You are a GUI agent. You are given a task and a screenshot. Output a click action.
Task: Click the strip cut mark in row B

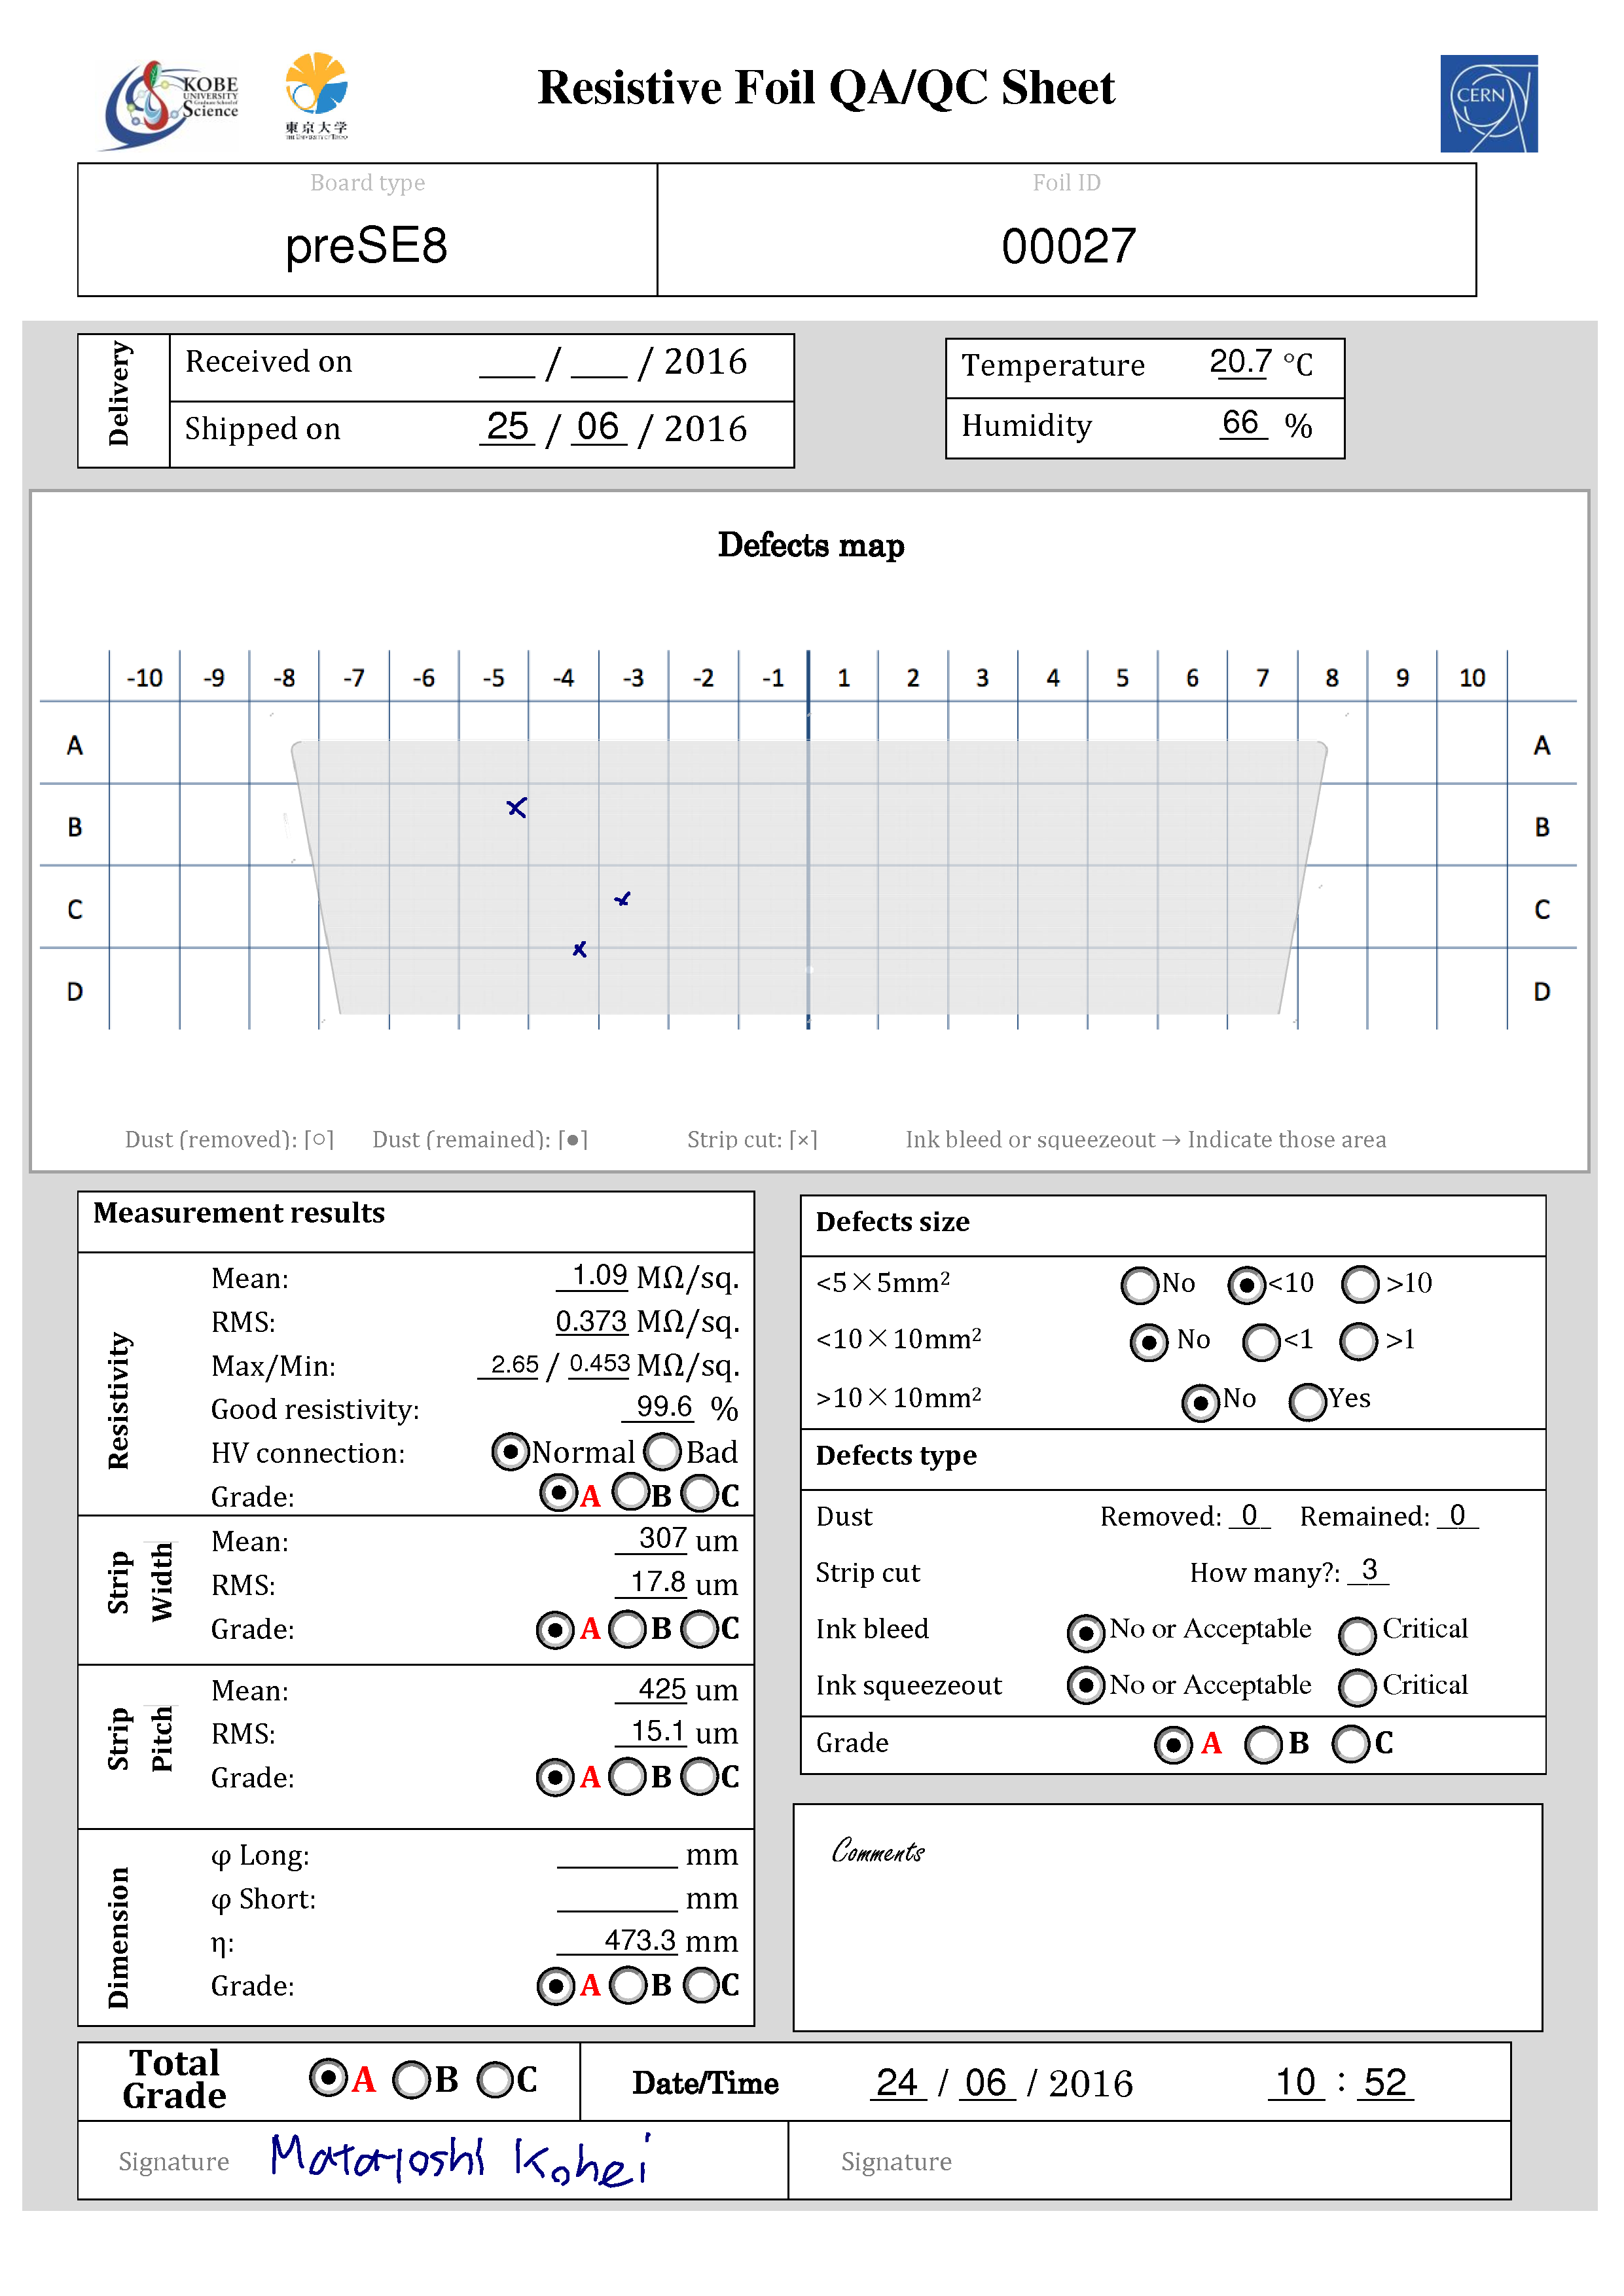[x=516, y=807]
